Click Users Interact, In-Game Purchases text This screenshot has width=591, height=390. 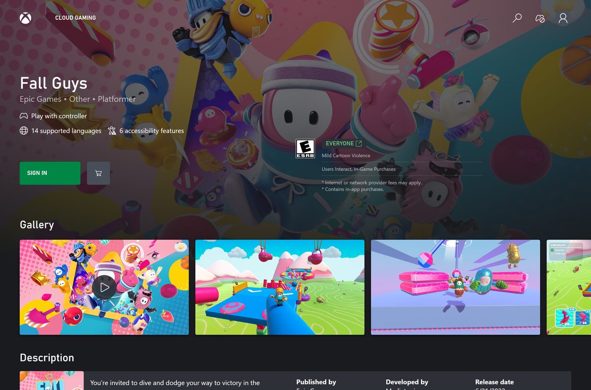coord(359,169)
